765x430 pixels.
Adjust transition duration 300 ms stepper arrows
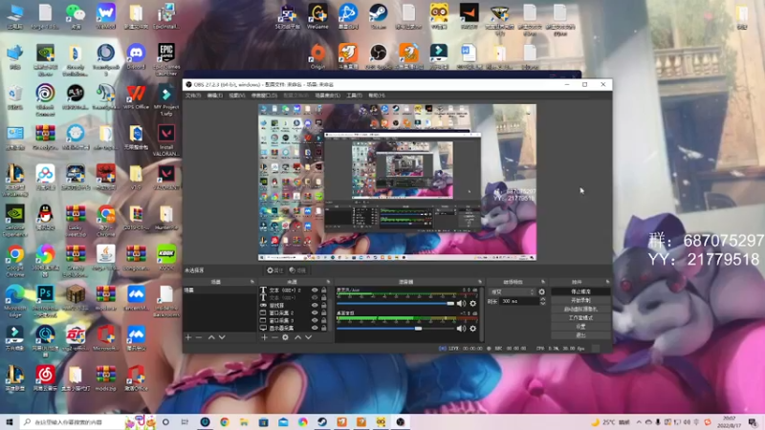(542, 301)
